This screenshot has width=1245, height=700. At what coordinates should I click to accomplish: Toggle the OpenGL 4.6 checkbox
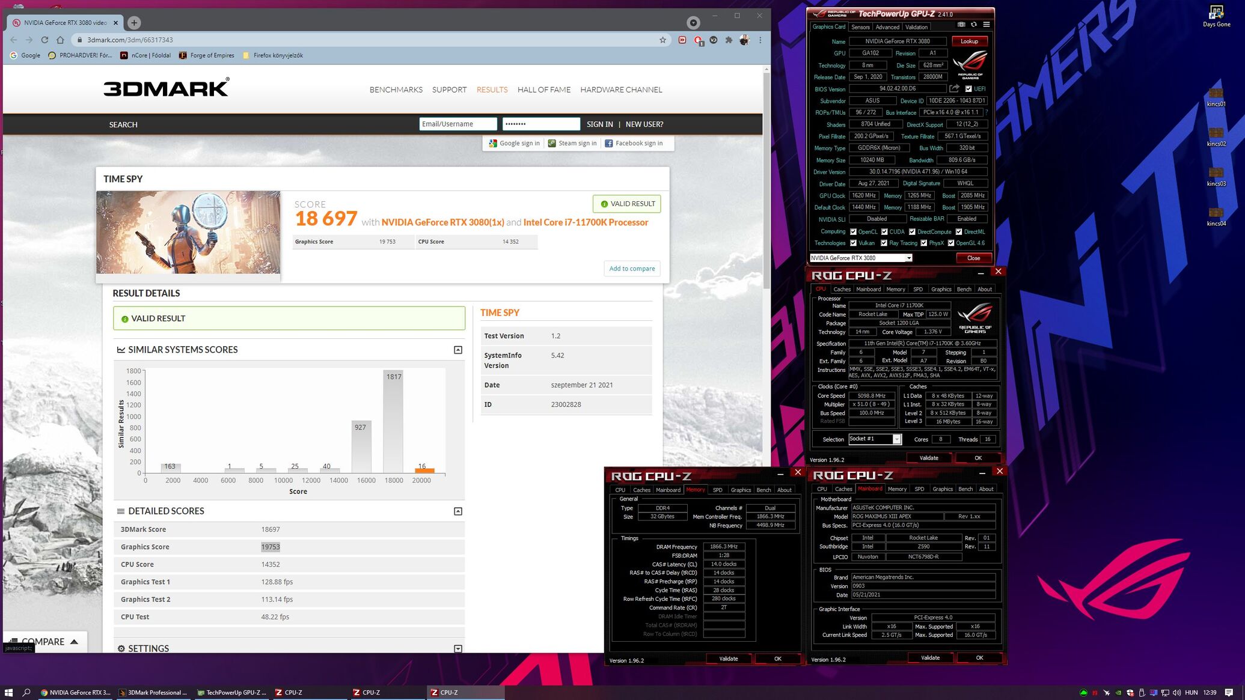pos(951,243)
